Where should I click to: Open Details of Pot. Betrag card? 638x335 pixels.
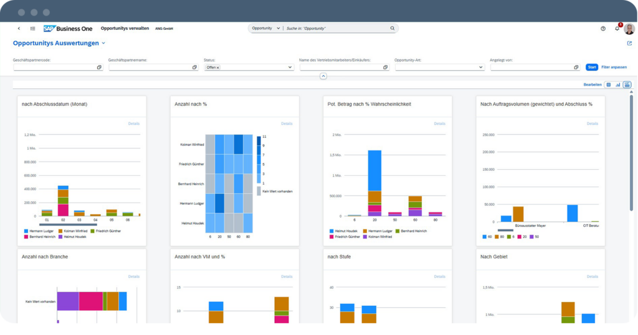[439, 124]
